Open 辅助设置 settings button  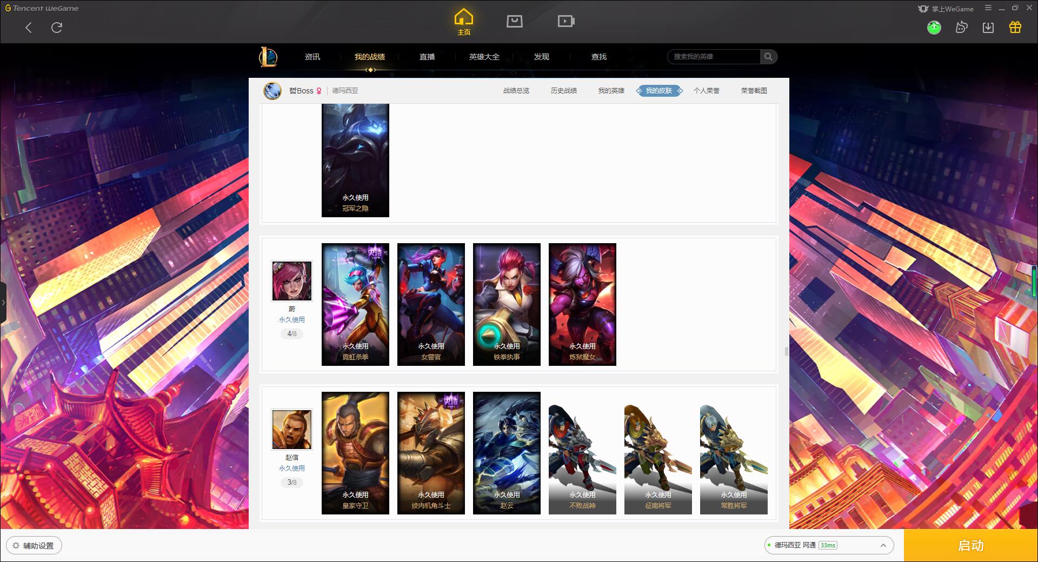[x=34, y=546]
